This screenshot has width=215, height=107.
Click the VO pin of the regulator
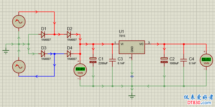click(x=141, y=44)
